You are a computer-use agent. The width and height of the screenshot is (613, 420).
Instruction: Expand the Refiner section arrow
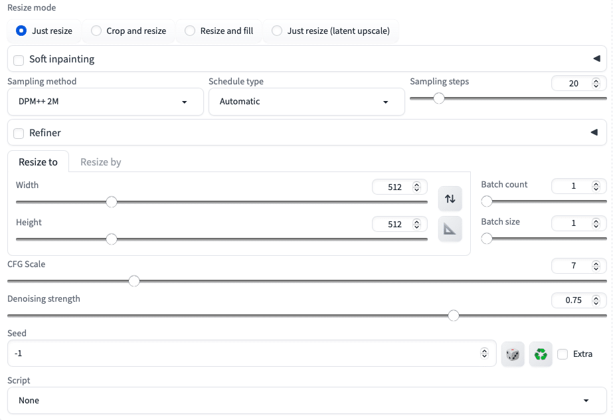click(594, 132)
